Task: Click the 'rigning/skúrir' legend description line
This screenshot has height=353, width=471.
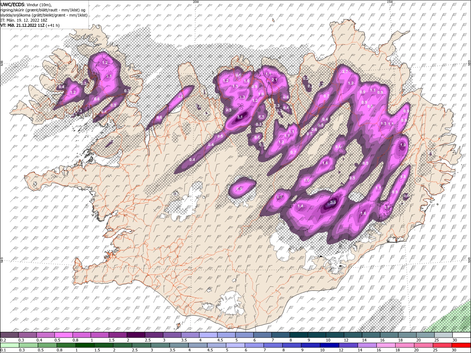Action: (x=44, y=10)
